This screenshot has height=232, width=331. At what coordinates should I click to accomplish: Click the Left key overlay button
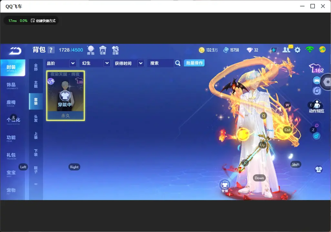23,167
